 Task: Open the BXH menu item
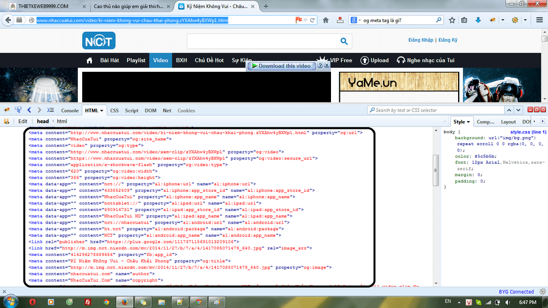181,60
